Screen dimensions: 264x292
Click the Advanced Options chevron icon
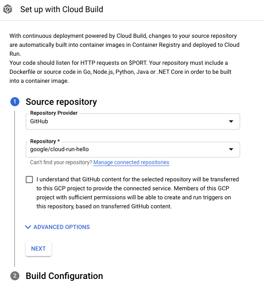tap(28, 227)
